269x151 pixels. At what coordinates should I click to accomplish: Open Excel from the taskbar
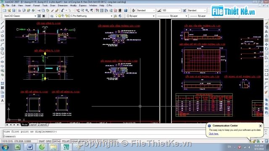(x=18, y=147)
